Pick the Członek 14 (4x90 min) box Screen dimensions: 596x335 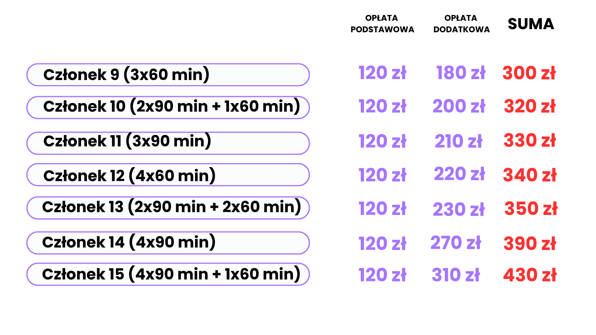coord(168,243)
